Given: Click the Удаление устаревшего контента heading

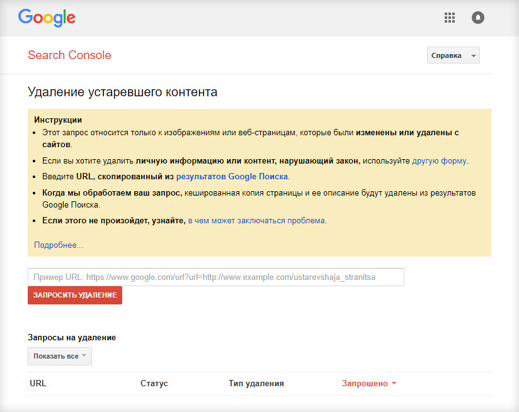Looking at the screenshot, I should coord(122,92).
